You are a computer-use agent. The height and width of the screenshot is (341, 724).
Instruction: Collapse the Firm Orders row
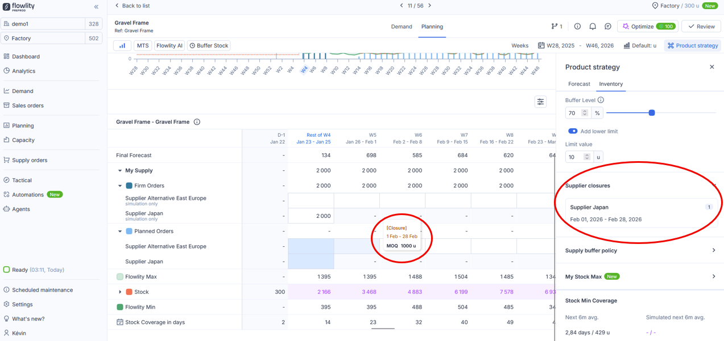(x=120, y=186)
